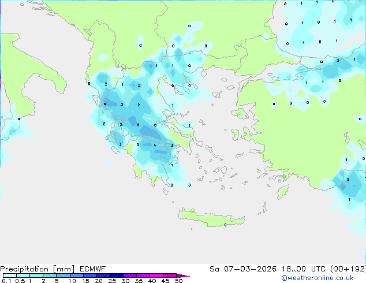Open the weatheronline.co.uk copyright link
Screen dimensions: 366x283
[x=318, y=278]
